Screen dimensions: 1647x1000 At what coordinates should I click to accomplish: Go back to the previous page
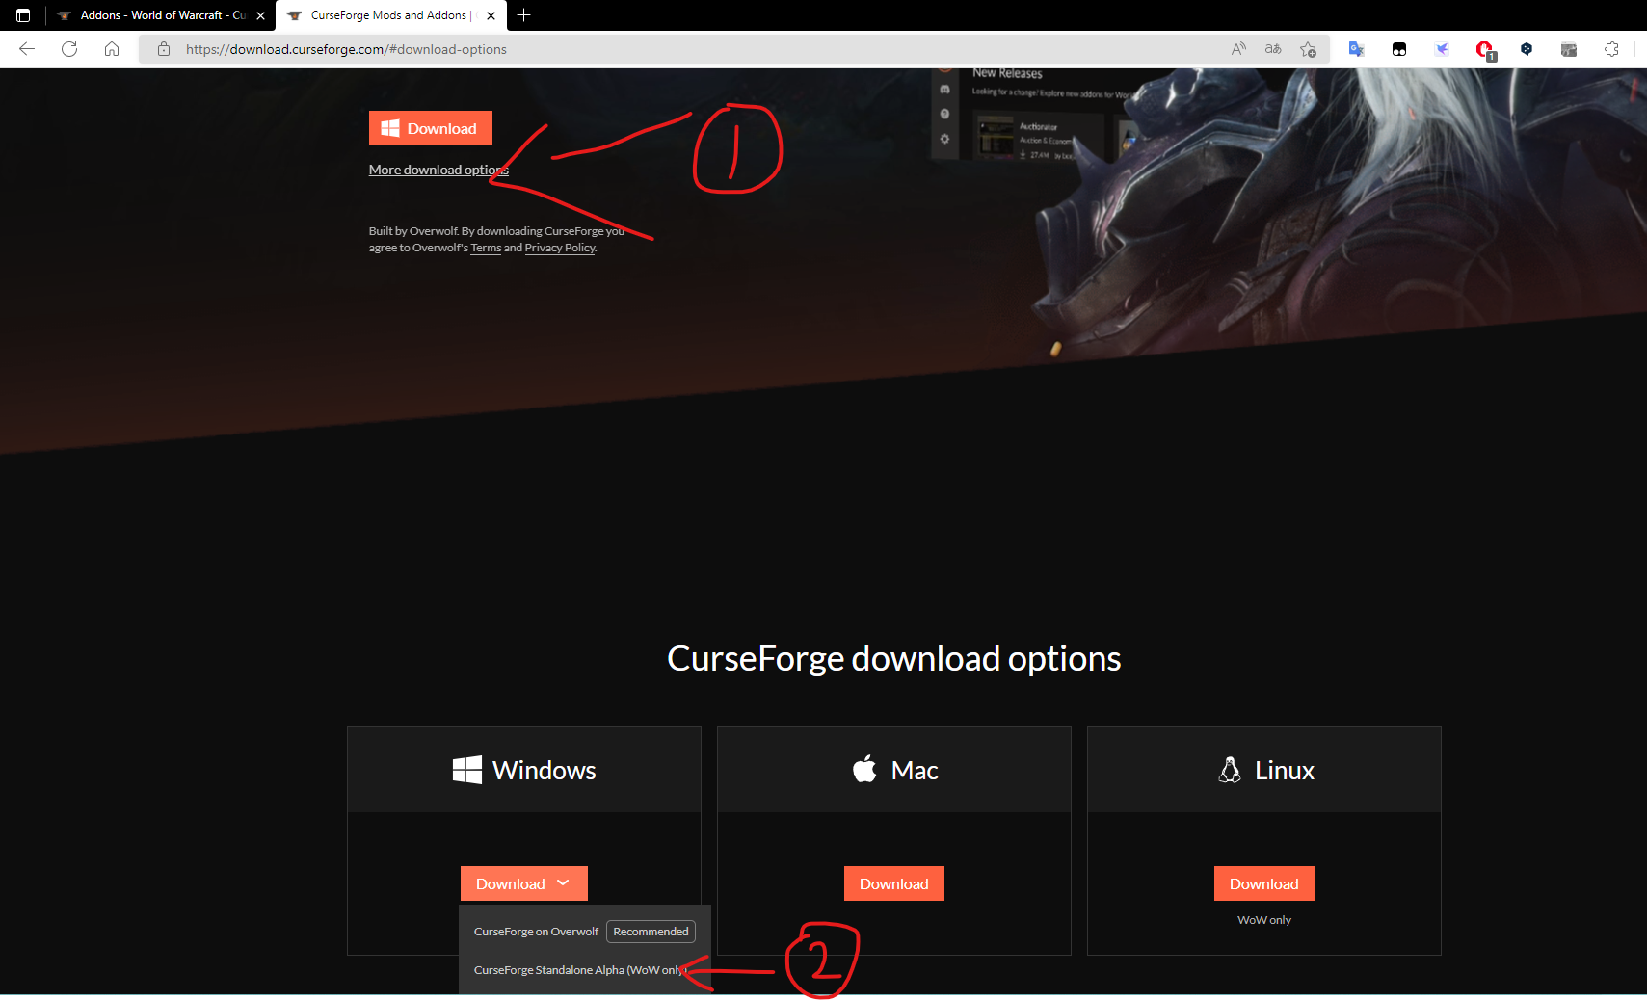tap(27, 49)
